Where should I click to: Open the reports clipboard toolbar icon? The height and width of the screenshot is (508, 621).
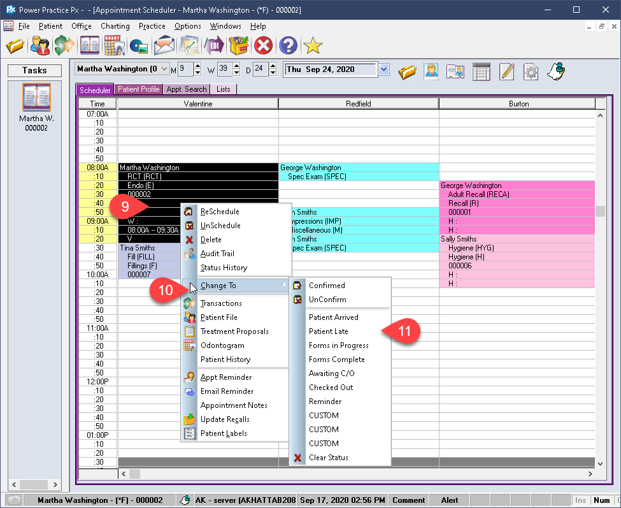[189, 45]
